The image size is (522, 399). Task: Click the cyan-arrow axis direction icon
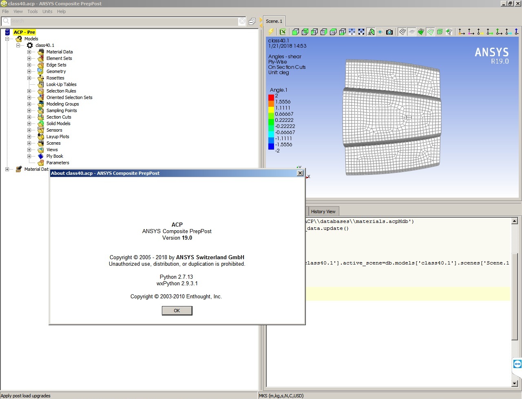click(x=509, y=32)
